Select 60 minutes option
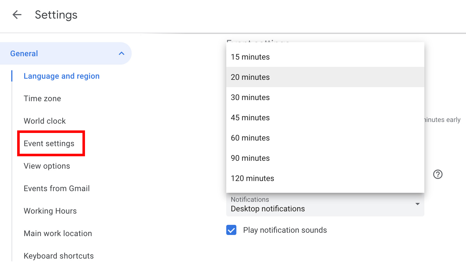This screenshot has width=466, height=267. point(250,138)
